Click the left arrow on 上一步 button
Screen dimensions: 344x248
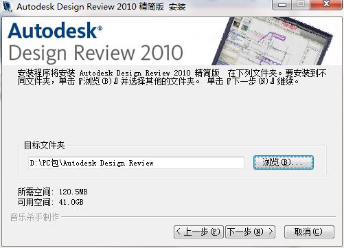(179, 232)
